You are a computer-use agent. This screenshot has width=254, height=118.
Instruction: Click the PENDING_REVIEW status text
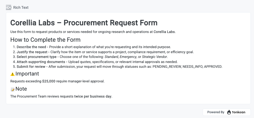[167, 67]
